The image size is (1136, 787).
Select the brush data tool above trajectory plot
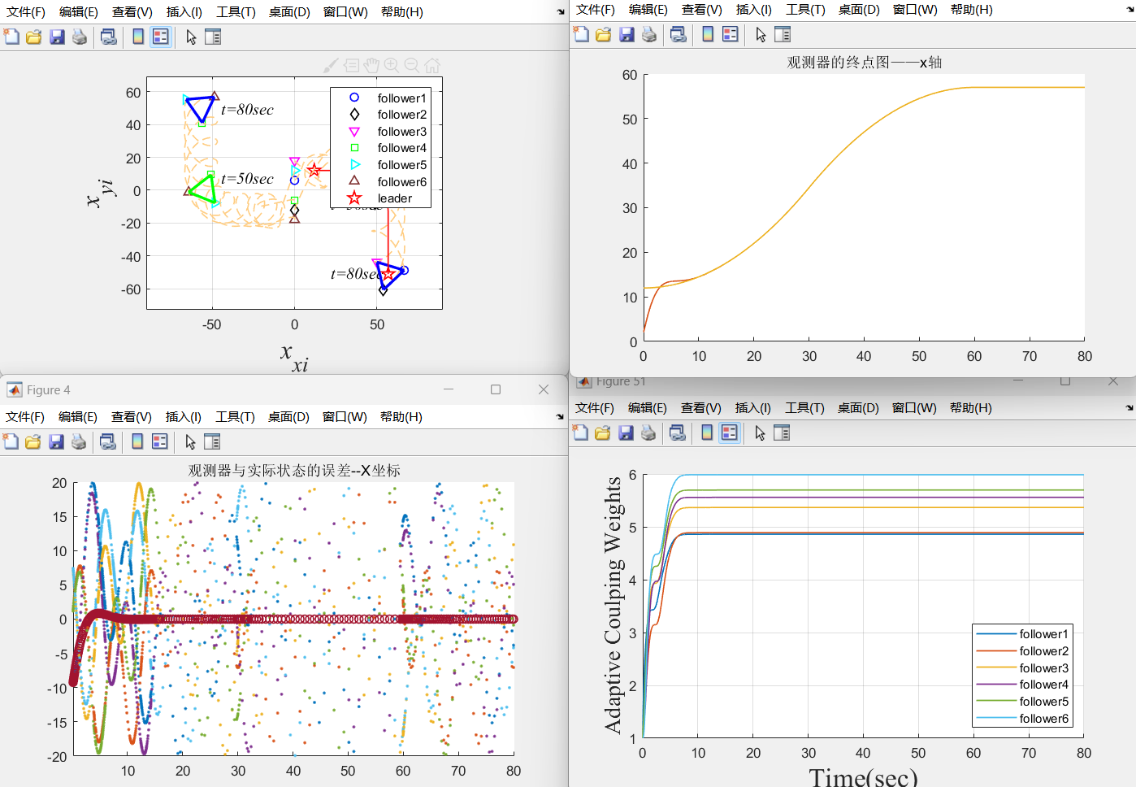[331, 65]
